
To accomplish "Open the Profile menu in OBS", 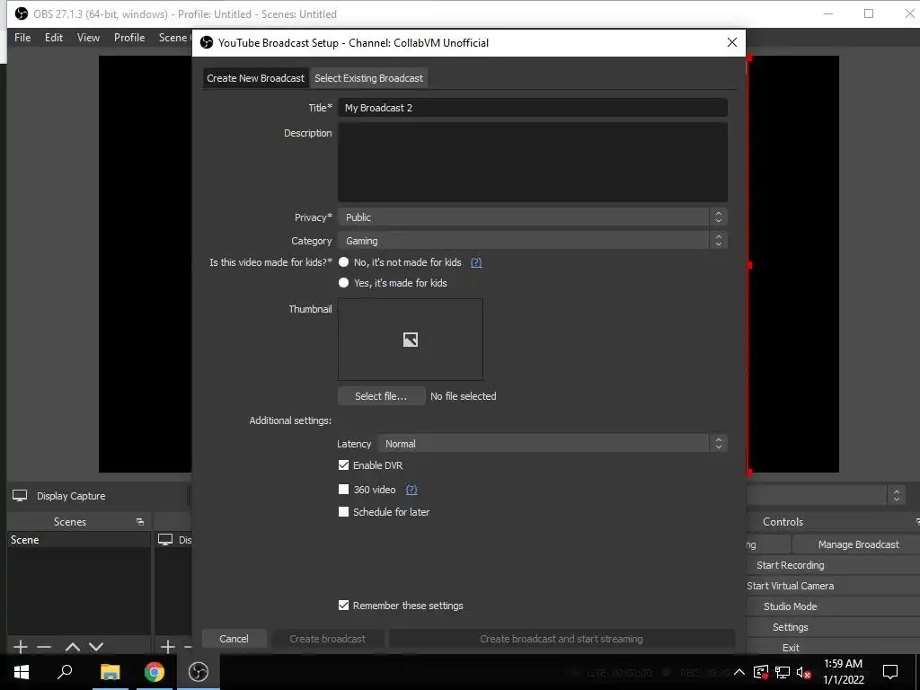I will point(129,38).
